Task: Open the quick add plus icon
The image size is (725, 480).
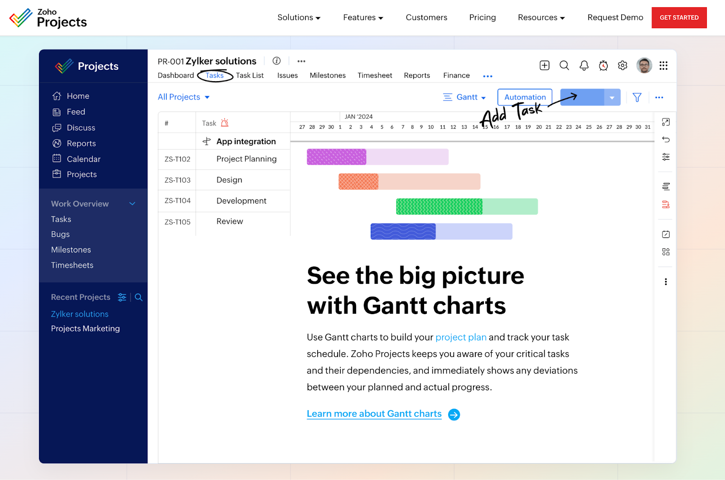Action: tap(544, 65)
